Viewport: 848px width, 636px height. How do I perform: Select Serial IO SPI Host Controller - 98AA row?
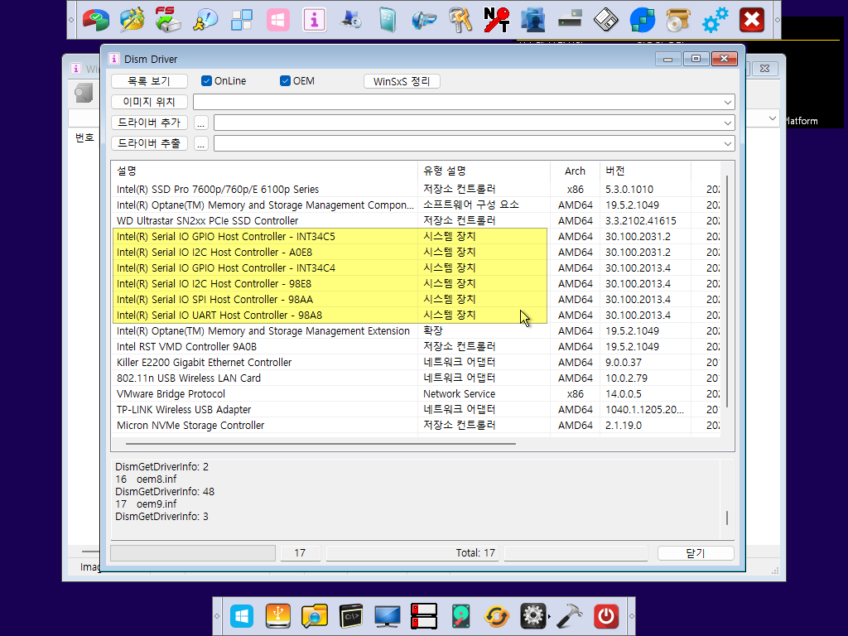pos(417,299)
